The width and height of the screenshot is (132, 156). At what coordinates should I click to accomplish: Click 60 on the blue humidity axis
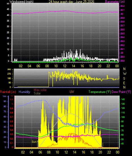click(5, 117)
